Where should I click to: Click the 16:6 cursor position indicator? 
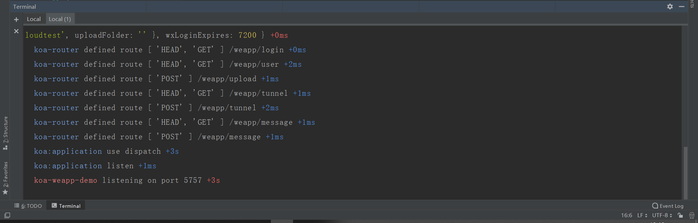pyautogui.click(x=626, y=215)
